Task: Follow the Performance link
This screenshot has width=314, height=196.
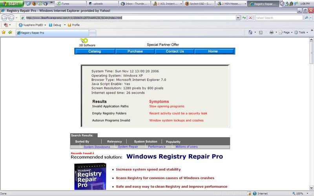Action: point(157,147)
